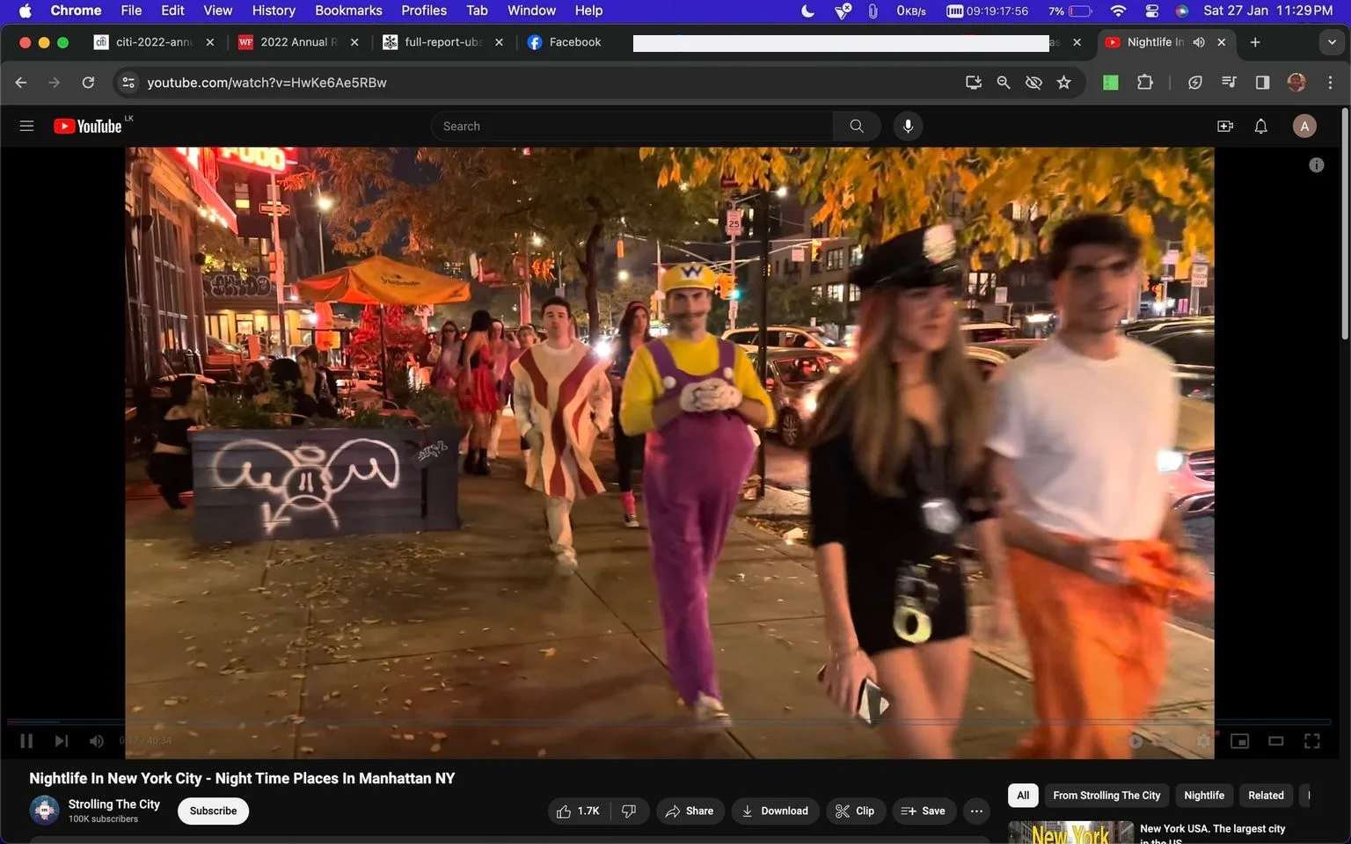
Task: Pause the video with the pause icon
Action: point(26,741)
